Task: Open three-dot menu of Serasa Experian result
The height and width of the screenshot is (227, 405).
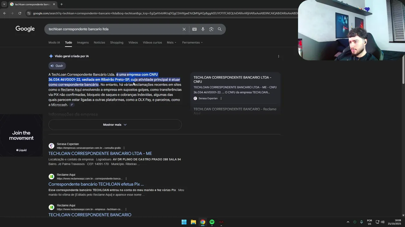Action: click(x=124, y=148)
